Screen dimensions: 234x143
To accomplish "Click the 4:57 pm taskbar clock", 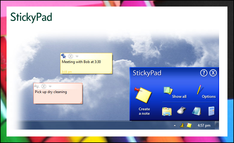I will 204,125.
